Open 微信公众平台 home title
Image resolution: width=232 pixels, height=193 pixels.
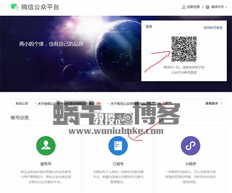tap(40, 7)
